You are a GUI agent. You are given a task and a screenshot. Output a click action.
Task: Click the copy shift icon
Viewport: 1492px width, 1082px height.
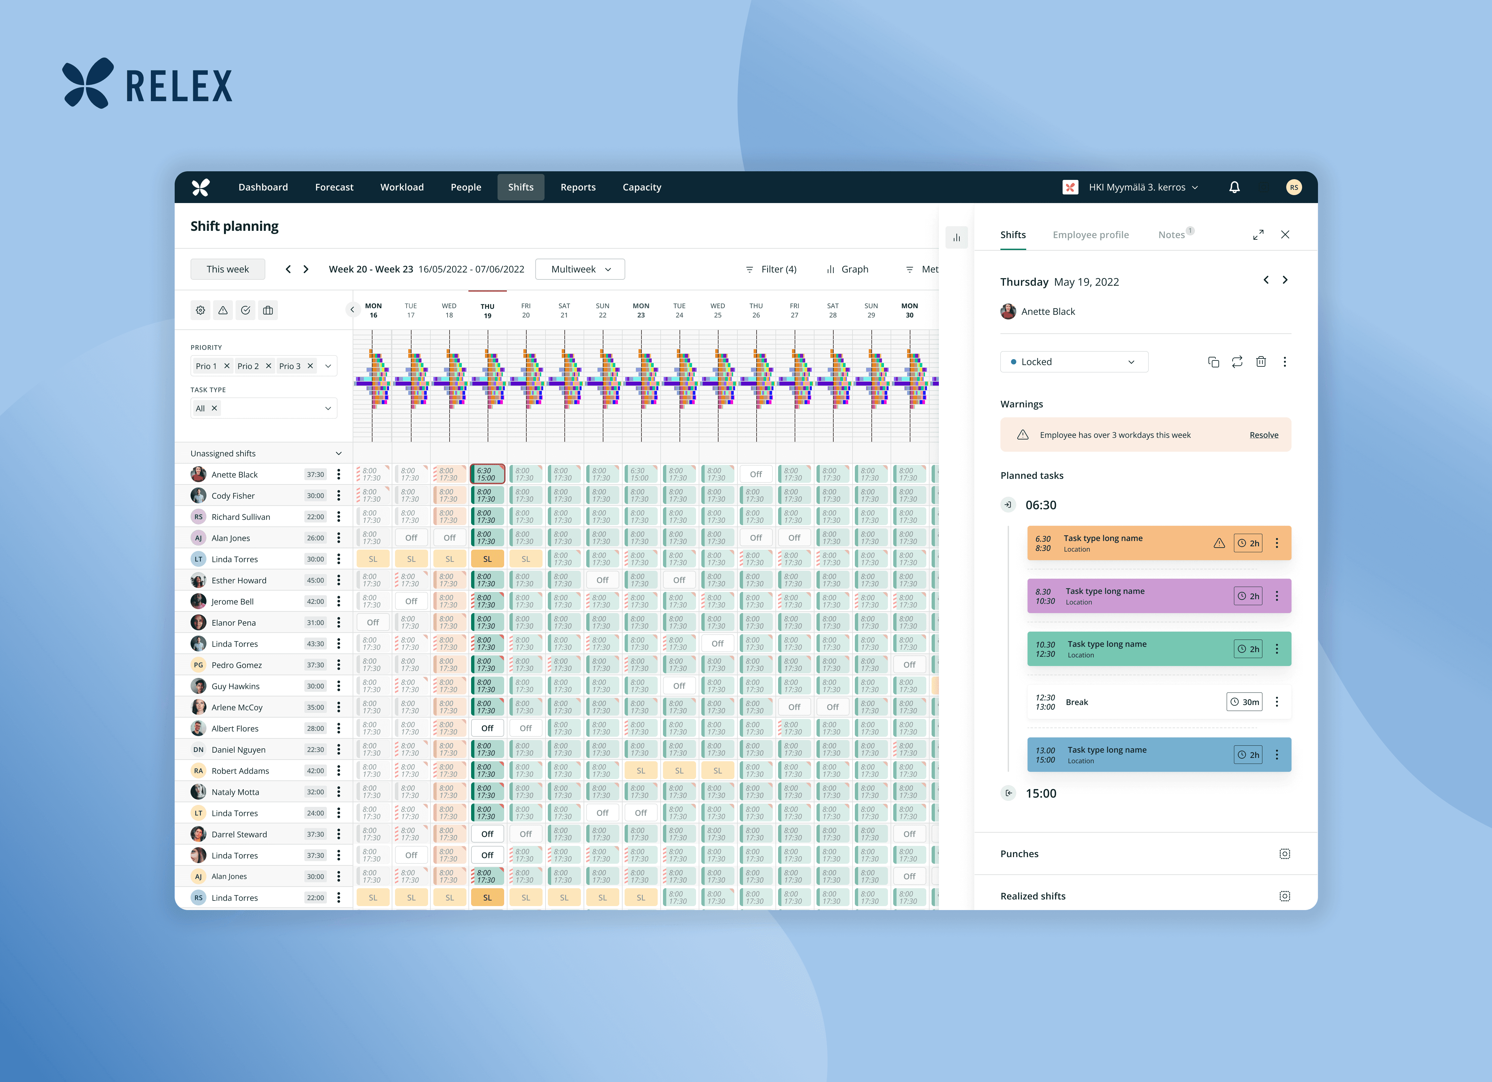click(1213, 362)
